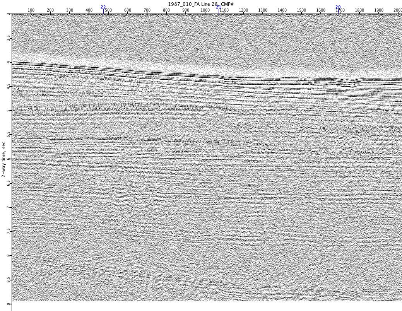The height and width of the screenshot is (311, 402).
Task: Pick the 7.5 second time-axis label
Action: (9, 231)
